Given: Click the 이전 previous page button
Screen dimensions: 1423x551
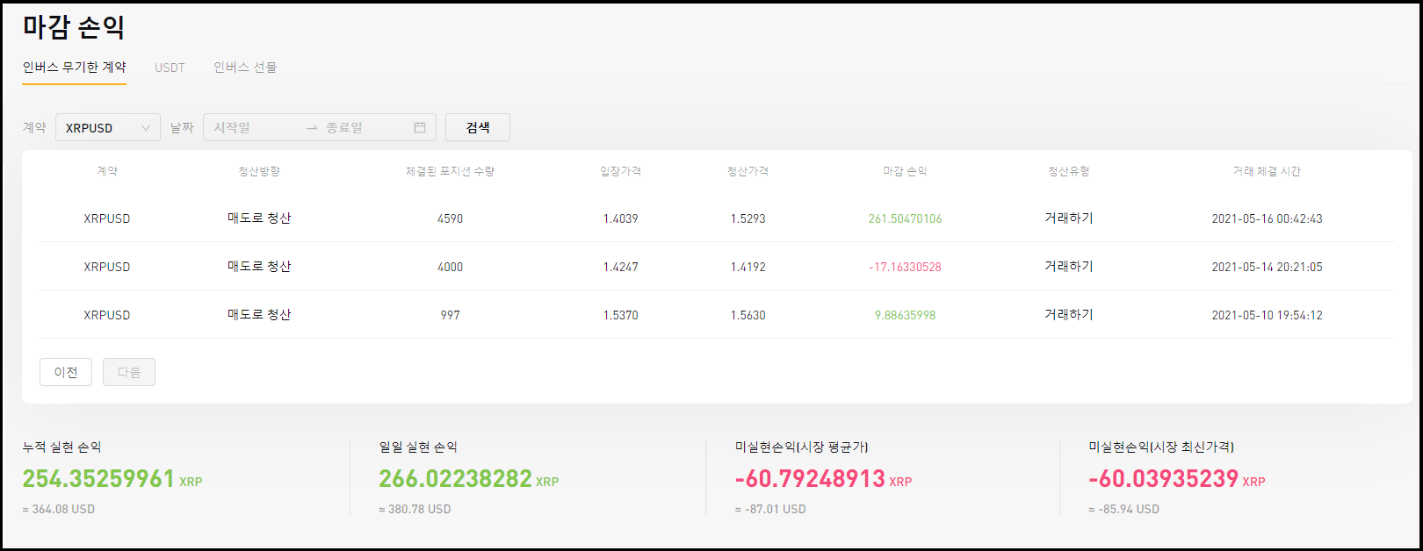Looking at the screenshot, I should 66,372.
